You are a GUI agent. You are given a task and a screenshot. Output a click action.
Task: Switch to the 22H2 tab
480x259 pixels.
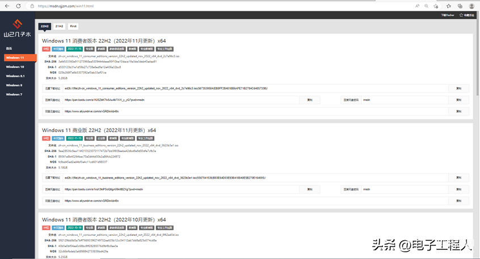[x=45, y=26]
